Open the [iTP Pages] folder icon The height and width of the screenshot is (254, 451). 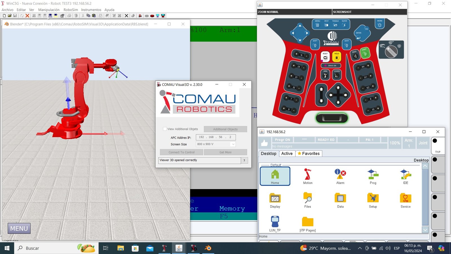coord(308,224)
